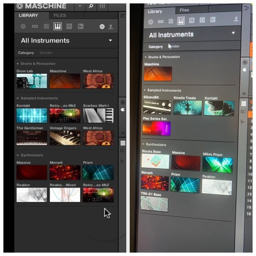Select Groups icon in left panel filter row
This screenshot has height=256, width=256.
pos(35,26)
